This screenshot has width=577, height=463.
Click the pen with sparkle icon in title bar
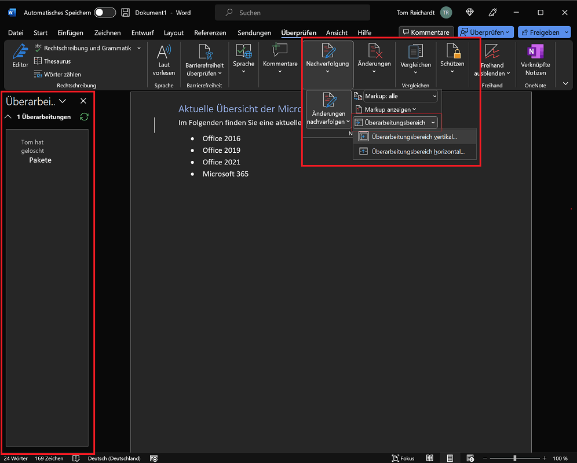coord(493,13)
